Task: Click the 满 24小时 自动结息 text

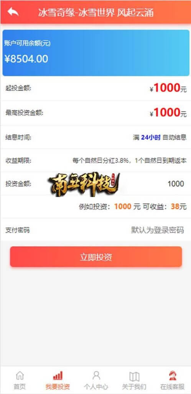Action: click(x=160, y=137)
